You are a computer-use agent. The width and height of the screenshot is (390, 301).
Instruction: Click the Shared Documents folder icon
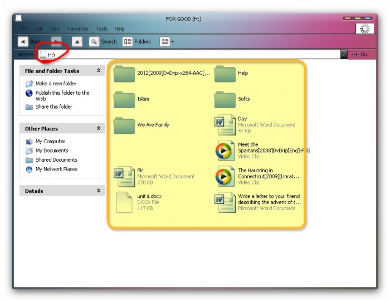(x=29, y=160)
